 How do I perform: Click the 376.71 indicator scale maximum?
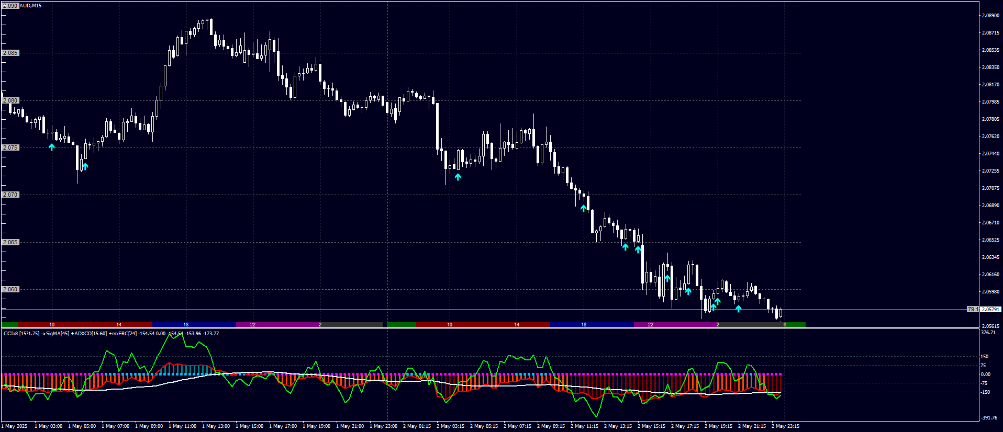pos(988,333)
